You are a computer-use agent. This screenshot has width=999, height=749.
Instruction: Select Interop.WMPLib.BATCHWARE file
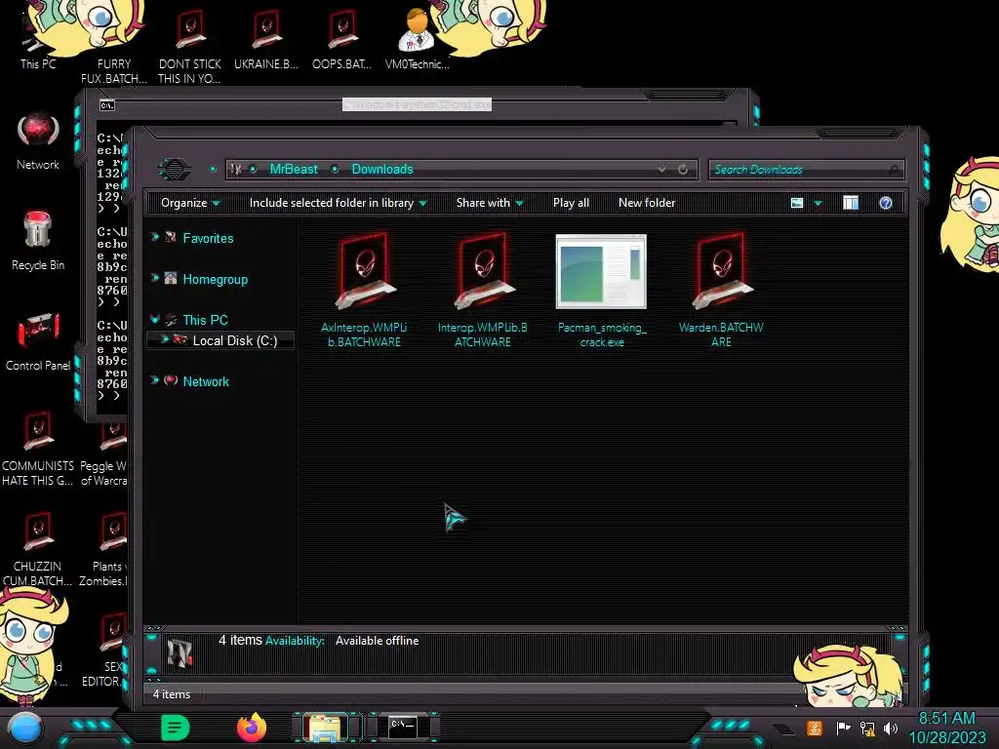pyautogui.click(x=482, y=291)
